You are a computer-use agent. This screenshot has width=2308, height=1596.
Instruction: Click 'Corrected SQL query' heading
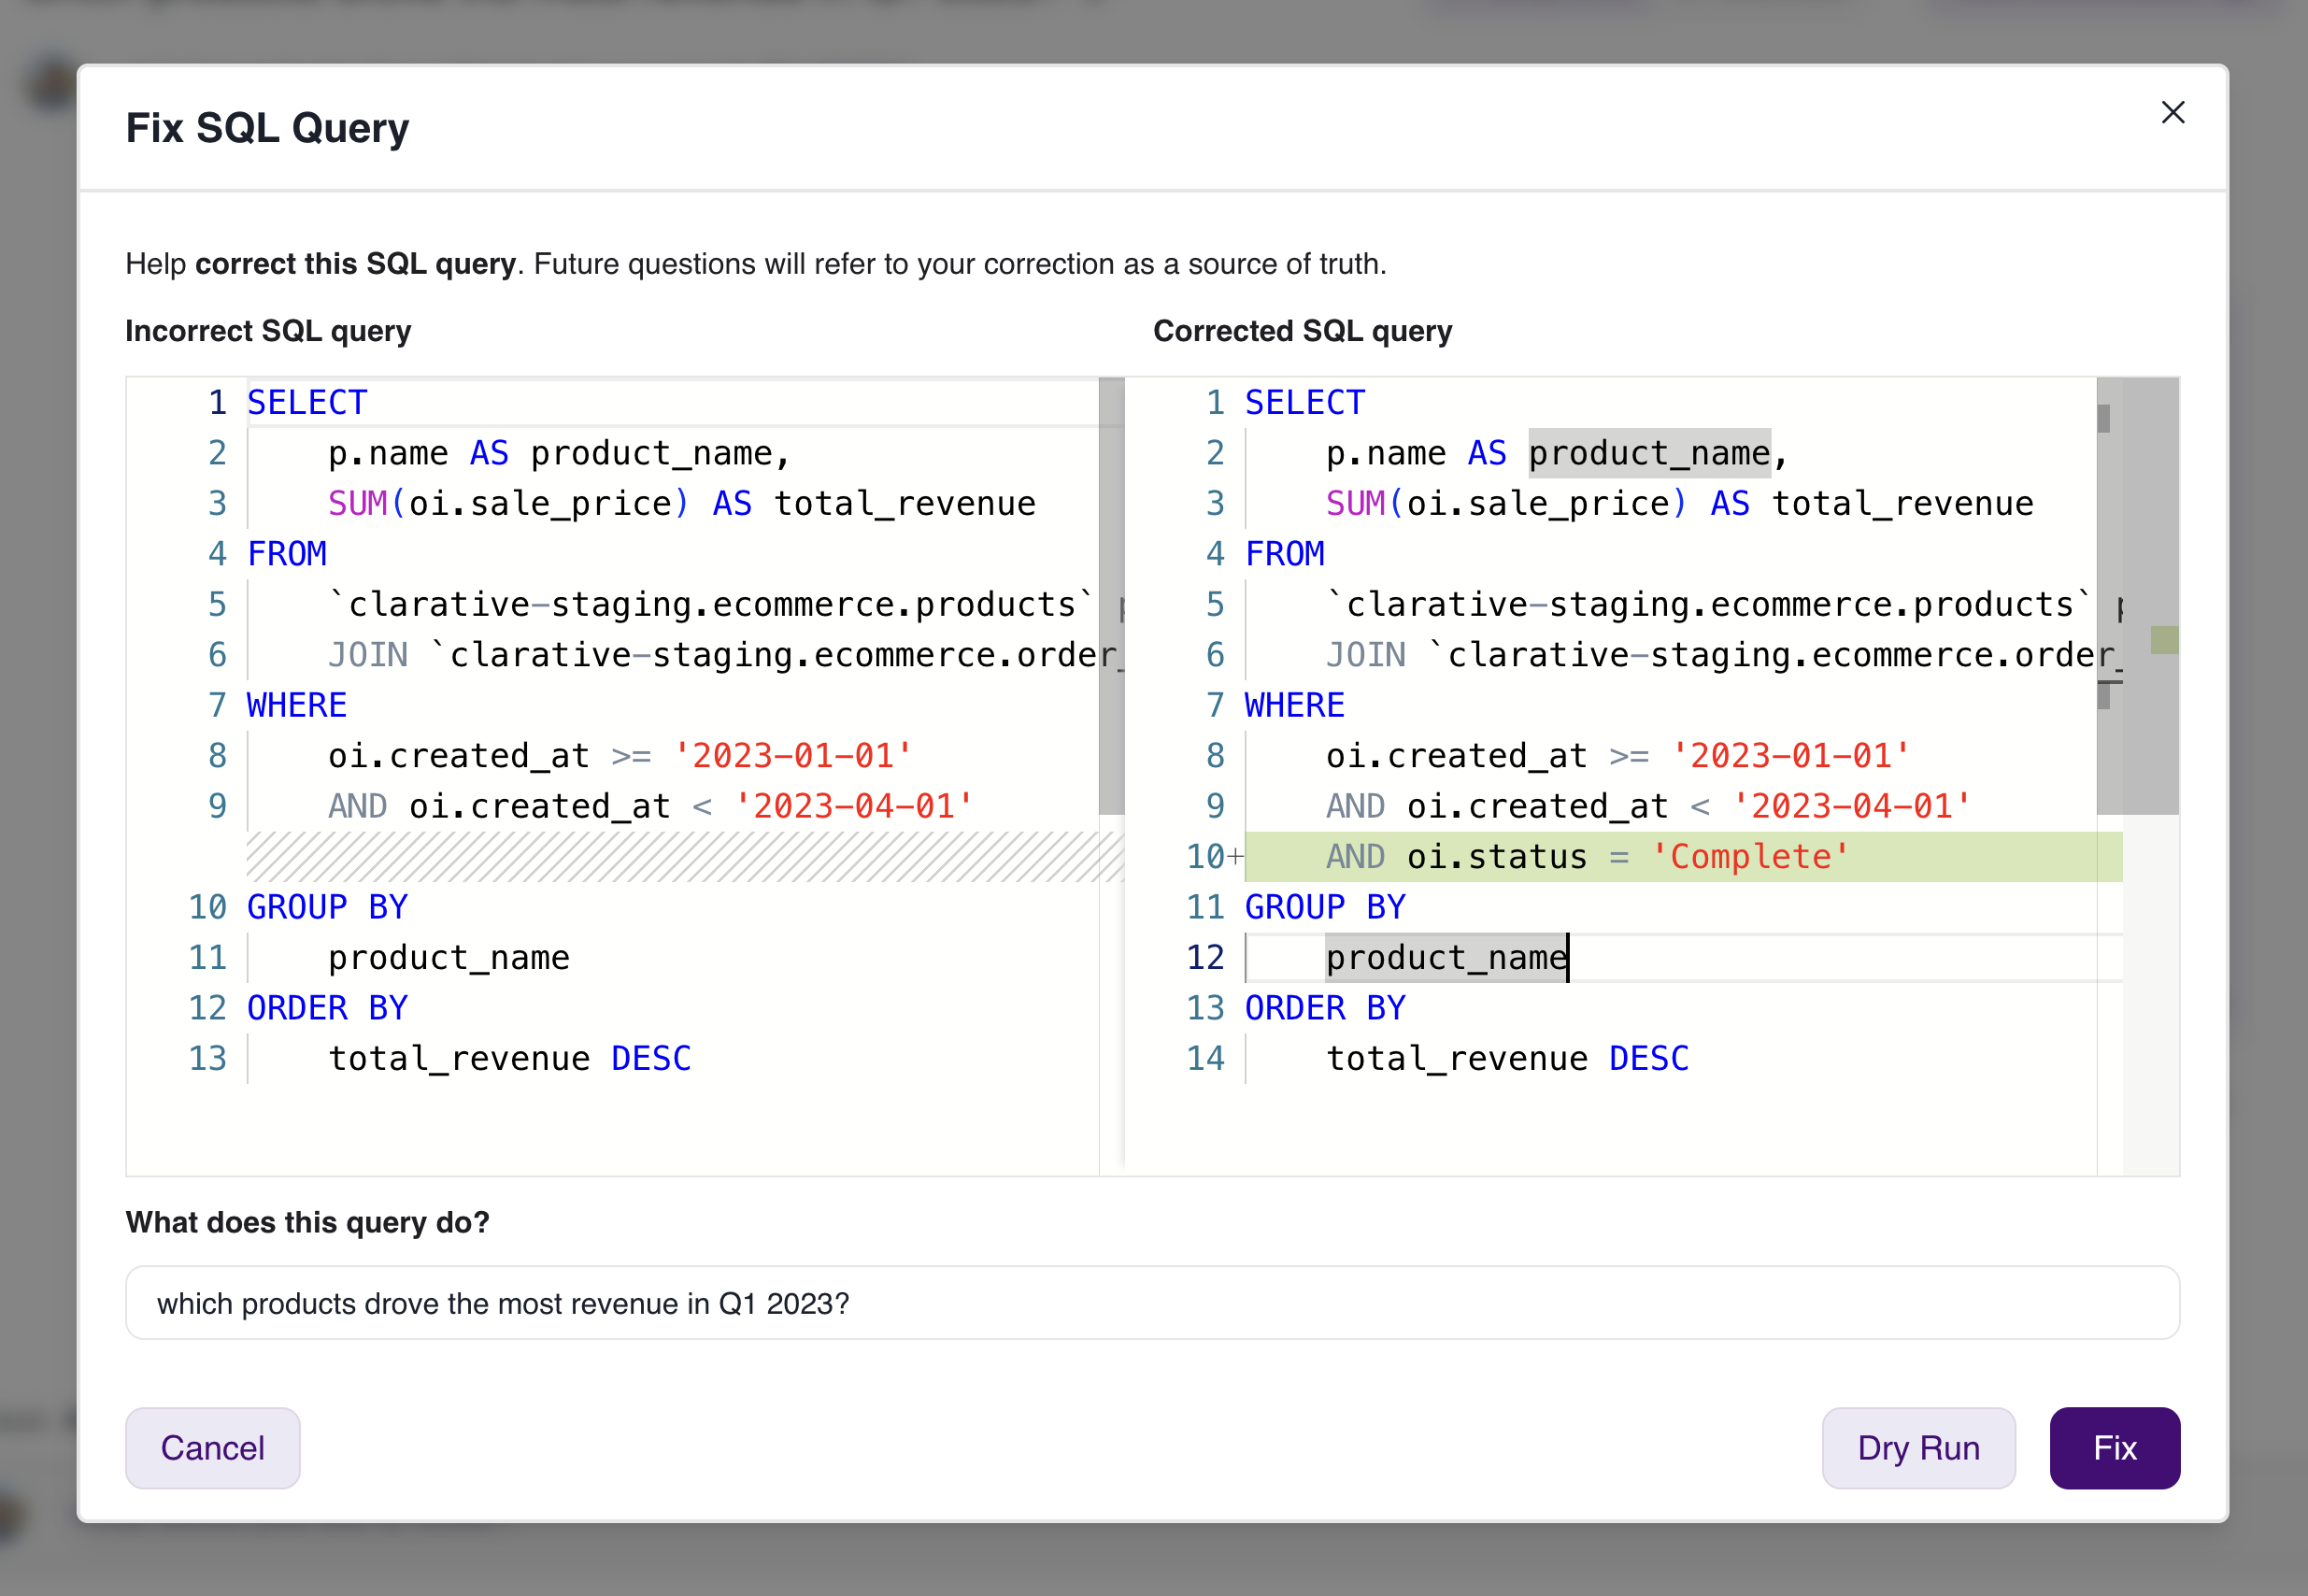(1302, 330)
